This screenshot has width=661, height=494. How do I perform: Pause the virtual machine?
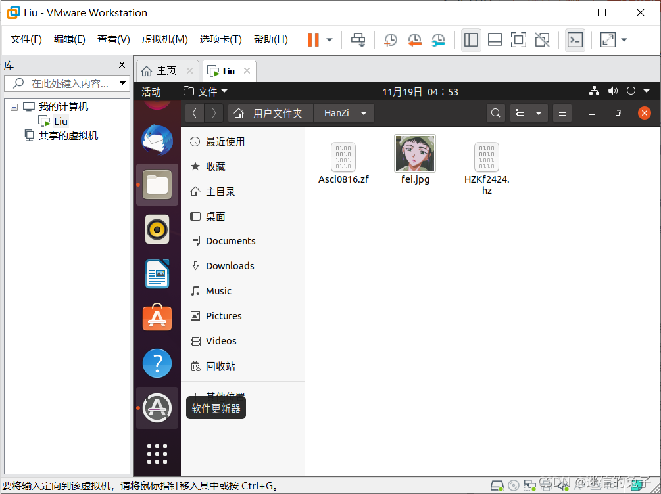[313, 40]
